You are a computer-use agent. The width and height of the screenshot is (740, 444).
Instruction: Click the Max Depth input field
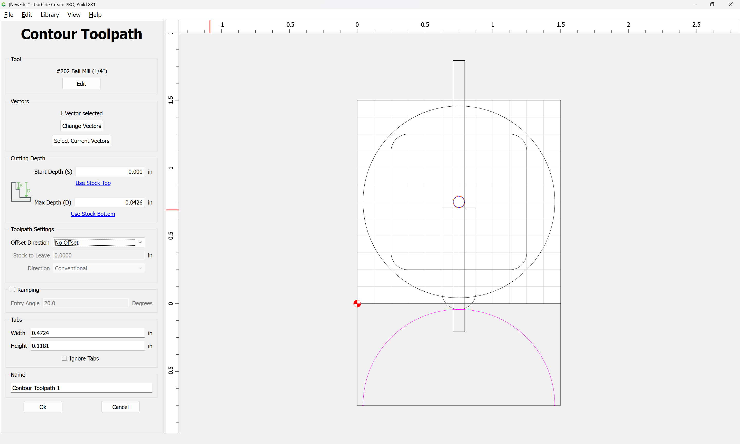[x=109, y=202]
